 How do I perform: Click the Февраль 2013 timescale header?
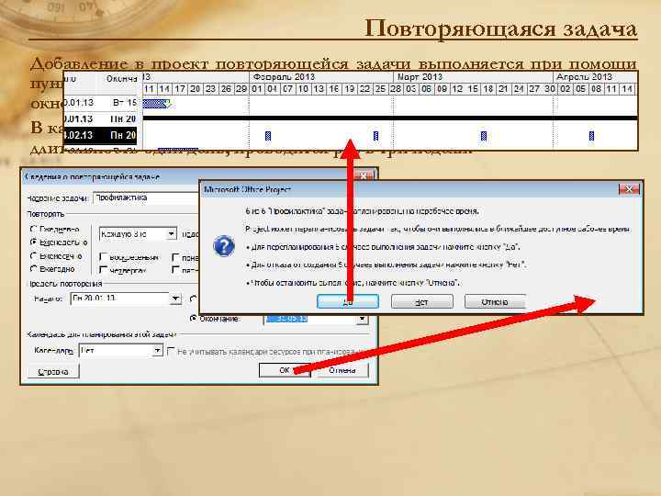[284, 77]
